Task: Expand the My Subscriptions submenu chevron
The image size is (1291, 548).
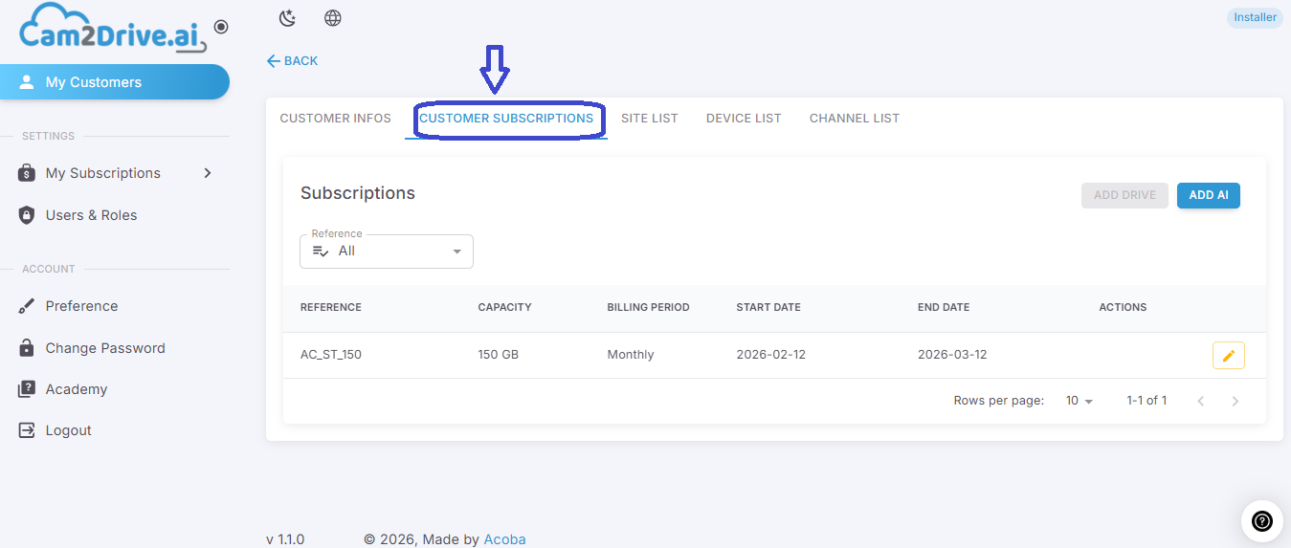Action: click(x=208, y=173)
